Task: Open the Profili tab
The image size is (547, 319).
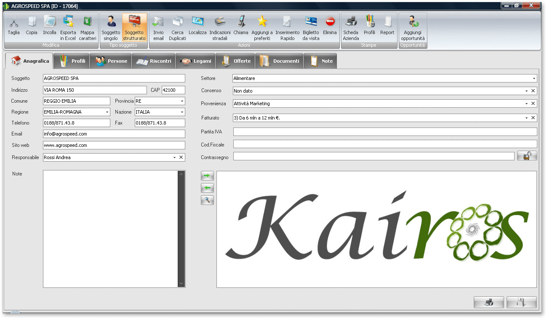Action: coord(72,61)
